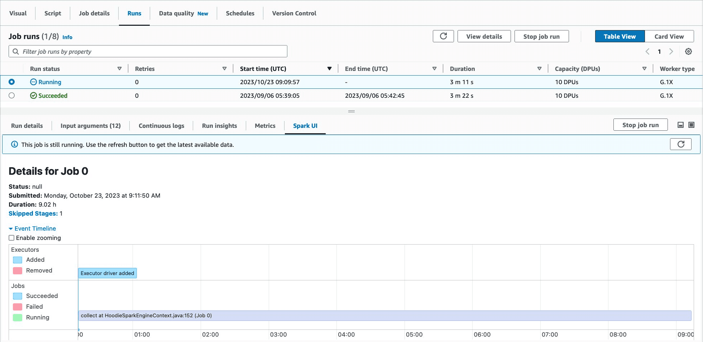
Task: Refresh the job runs list
Action: [443, 36]
